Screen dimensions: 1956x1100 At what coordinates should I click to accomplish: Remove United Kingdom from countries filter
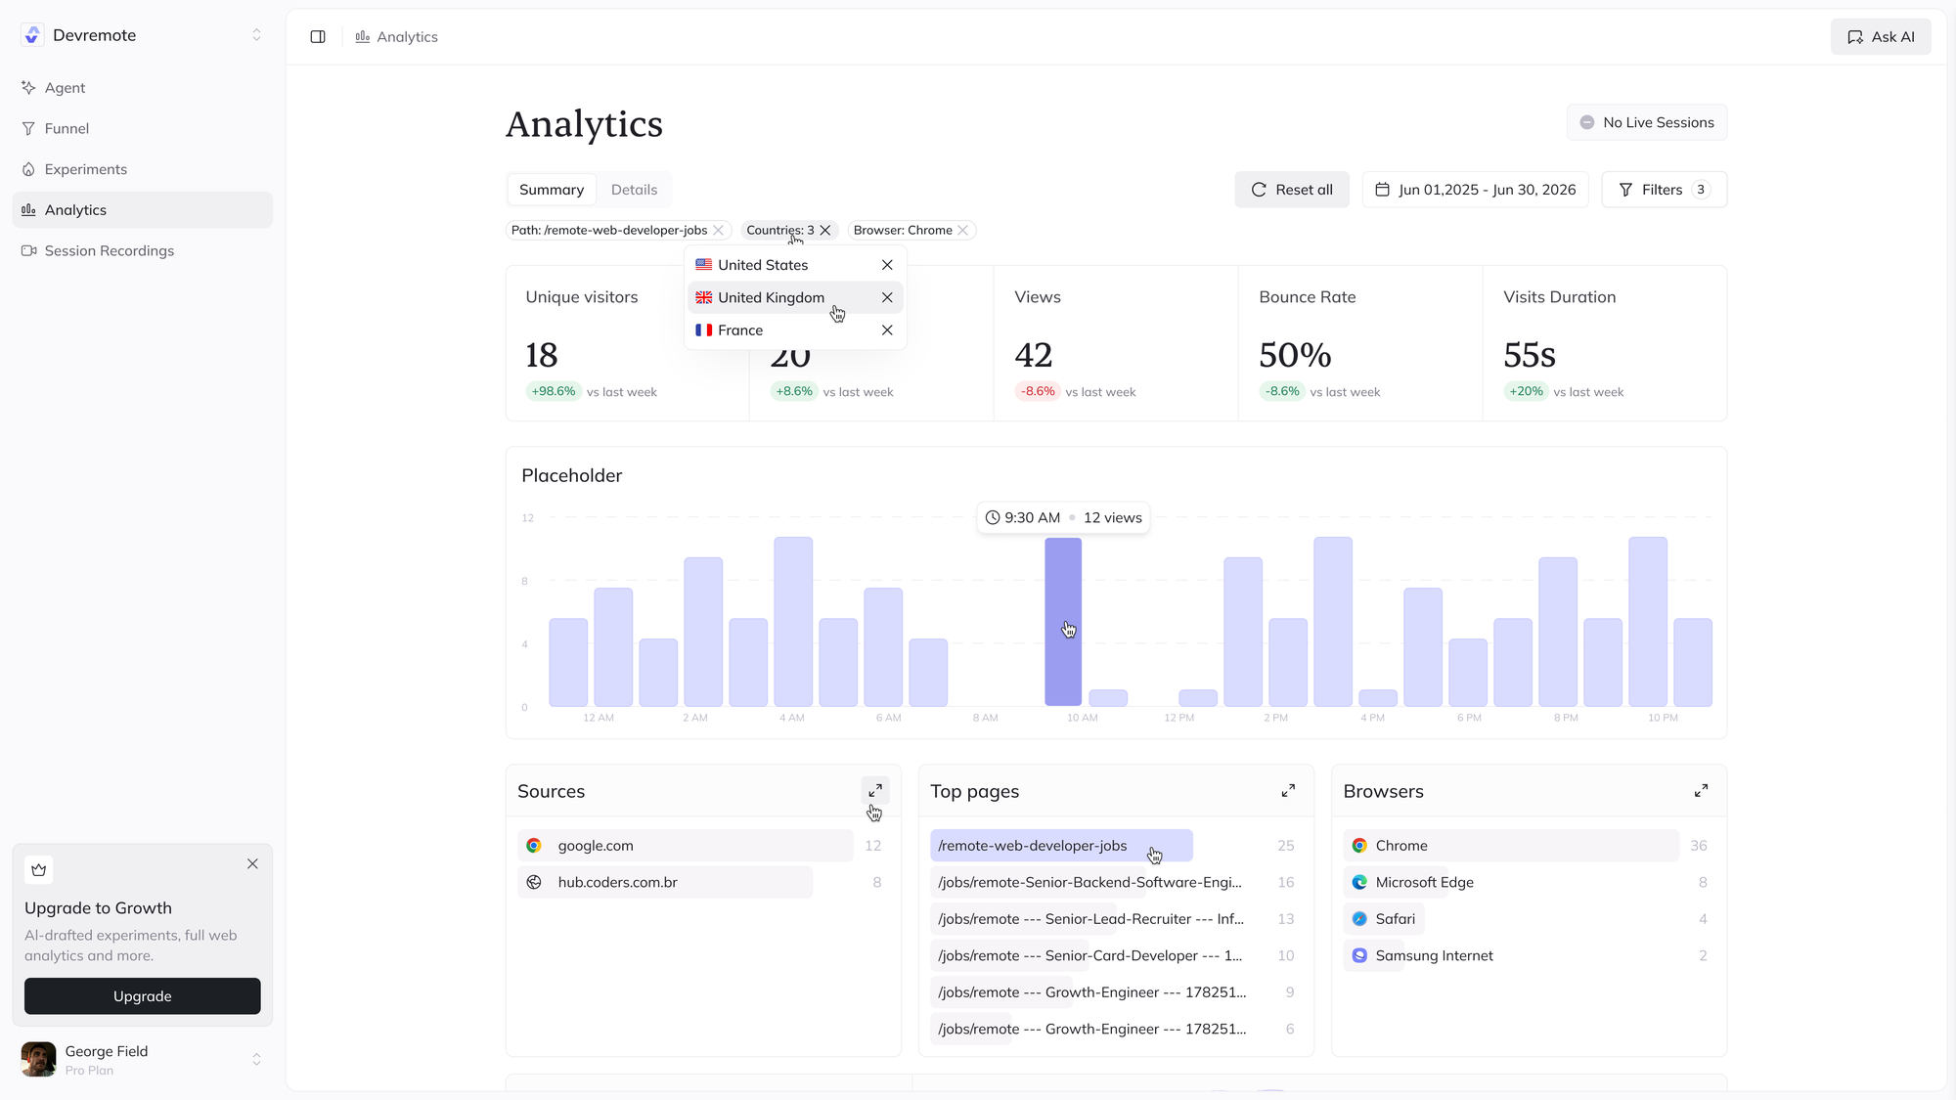point(887,297)
